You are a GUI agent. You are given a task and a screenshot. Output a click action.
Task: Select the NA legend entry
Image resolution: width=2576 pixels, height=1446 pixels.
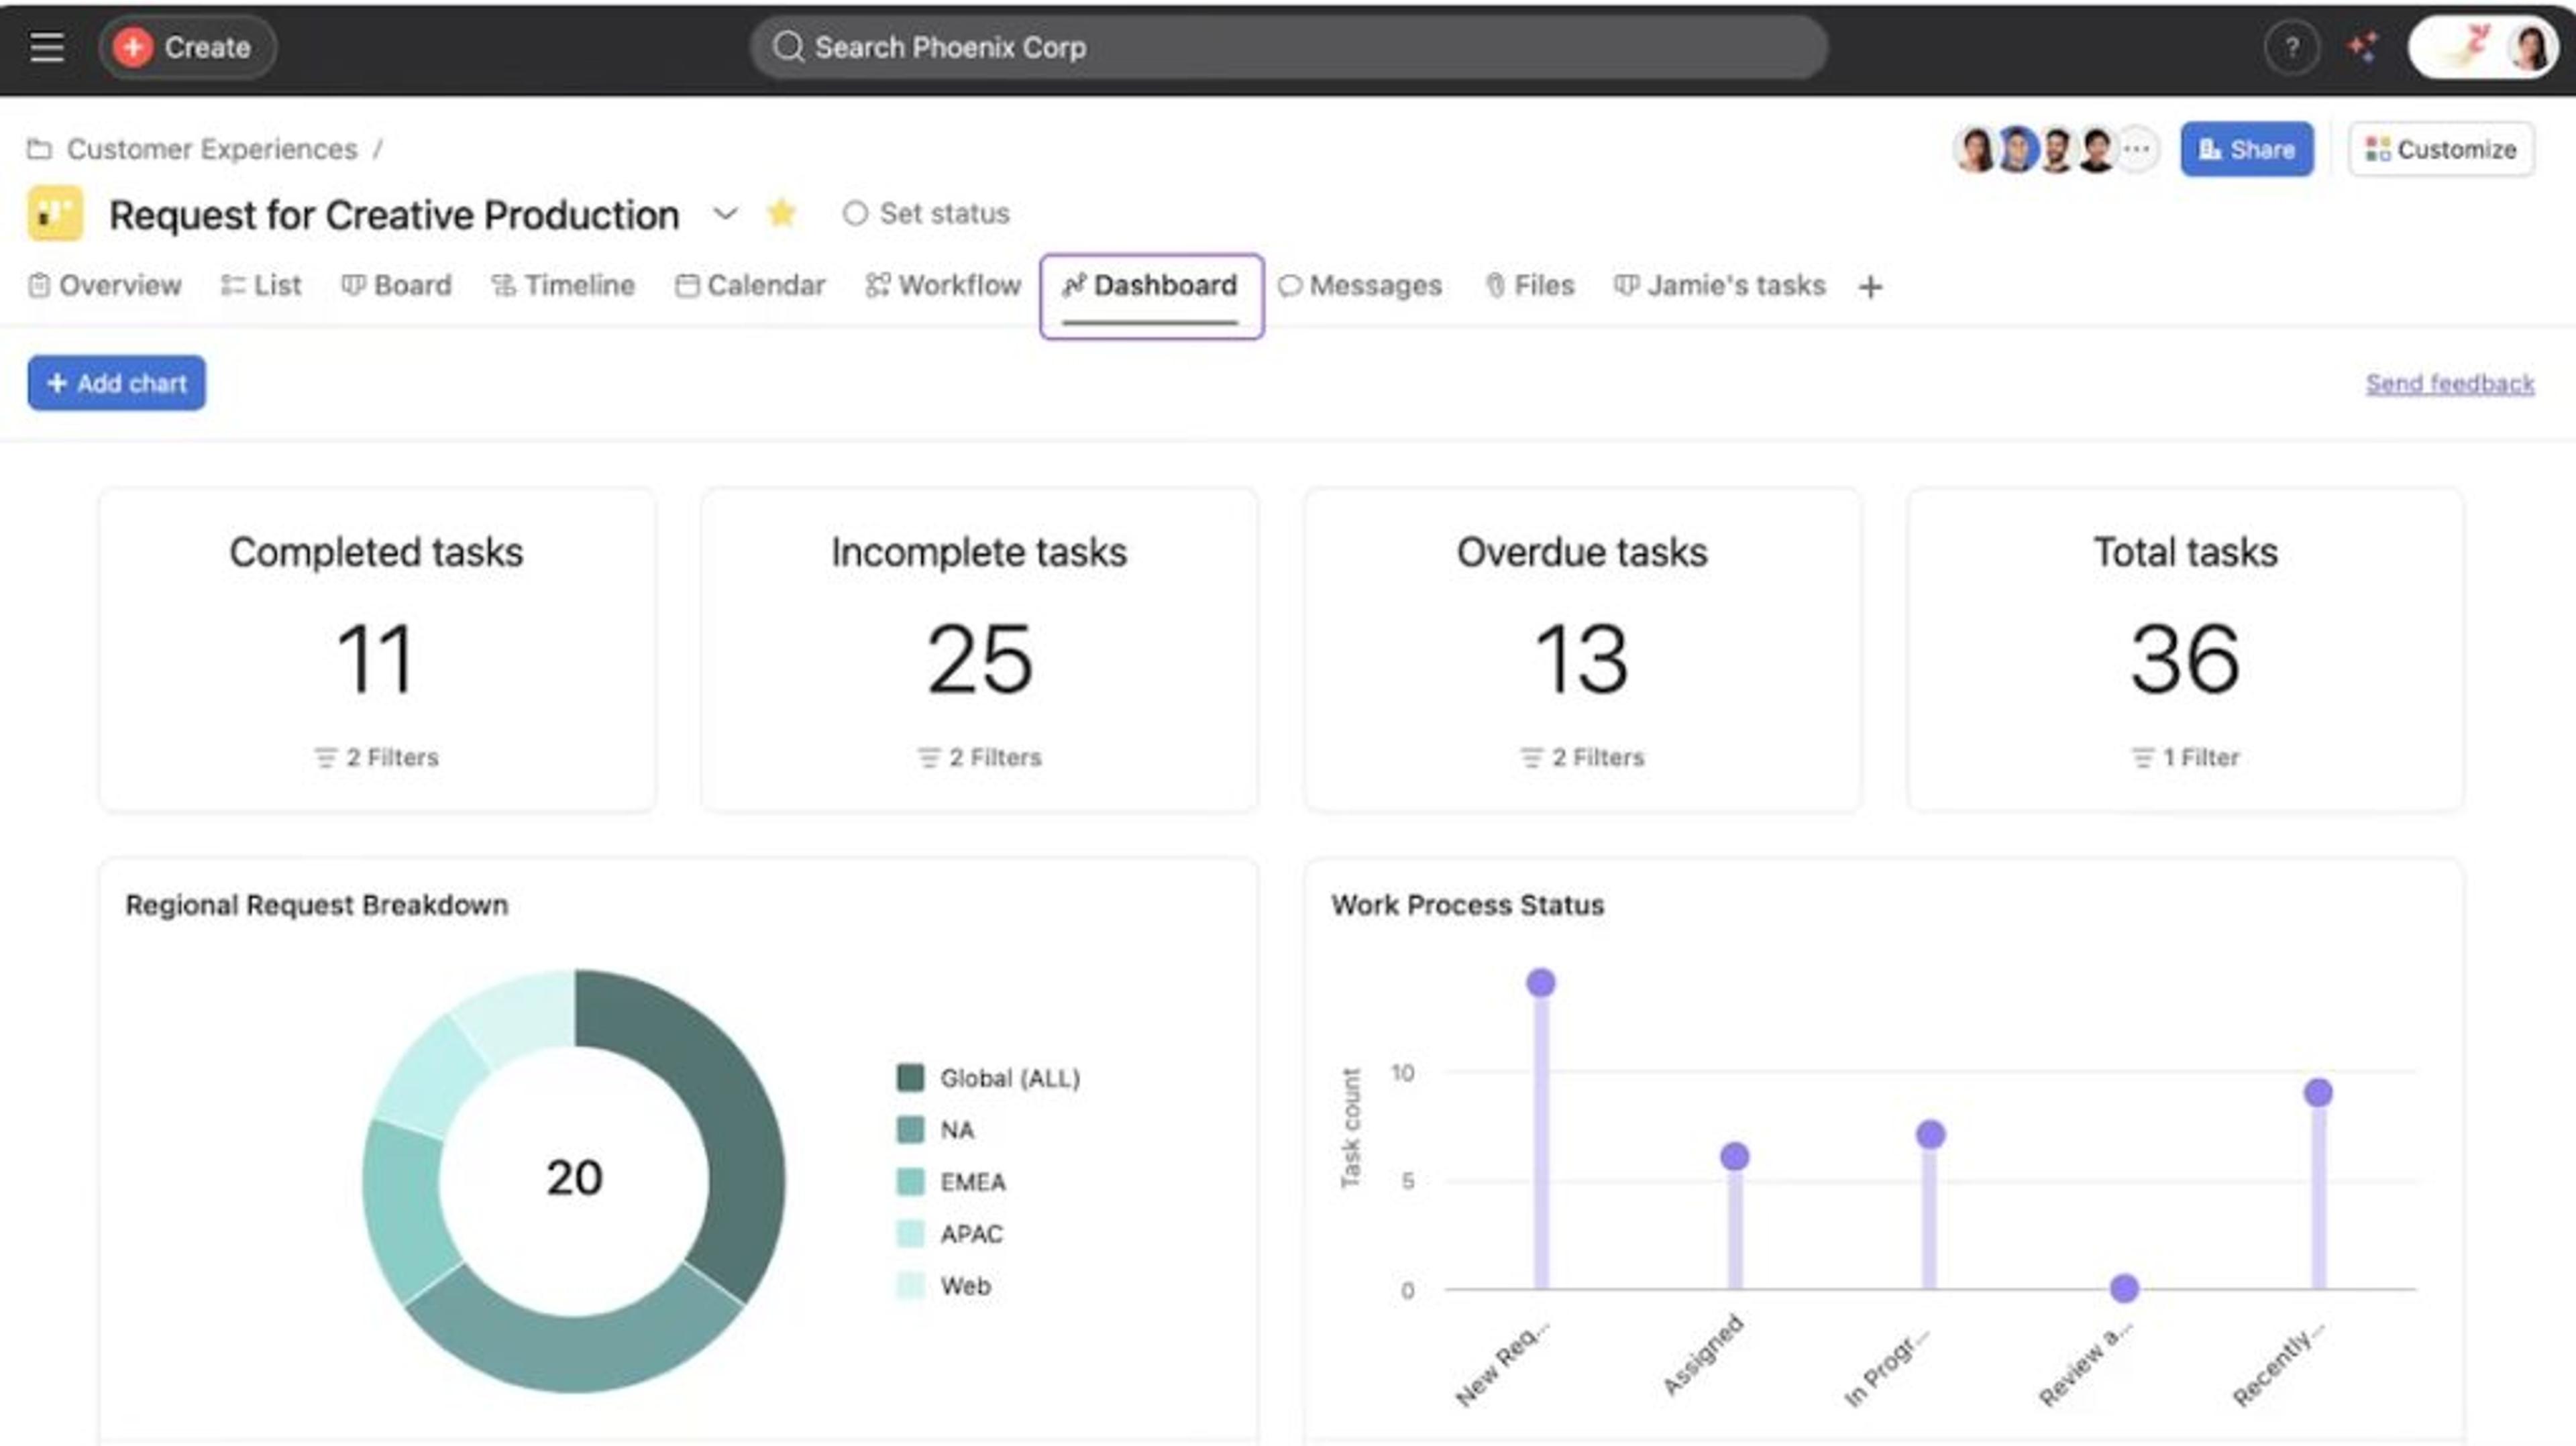pos(936,1130)
